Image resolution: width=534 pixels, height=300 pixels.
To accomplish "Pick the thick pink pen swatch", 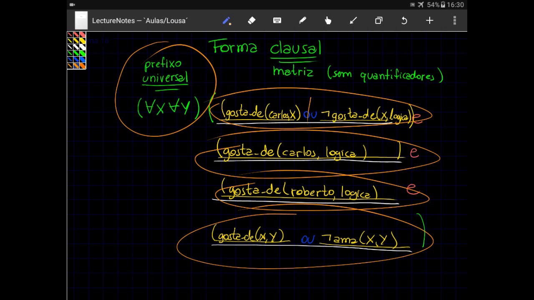I will point(83,35).
